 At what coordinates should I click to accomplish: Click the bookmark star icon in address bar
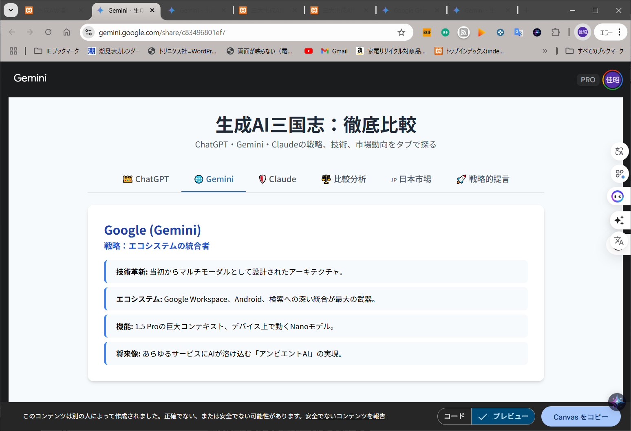(401, 33)
